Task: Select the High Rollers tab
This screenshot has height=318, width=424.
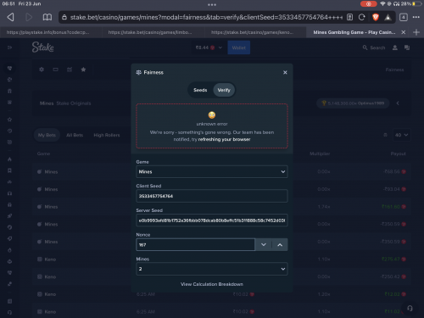Action: pyautogui.click(x=107, y=135)
